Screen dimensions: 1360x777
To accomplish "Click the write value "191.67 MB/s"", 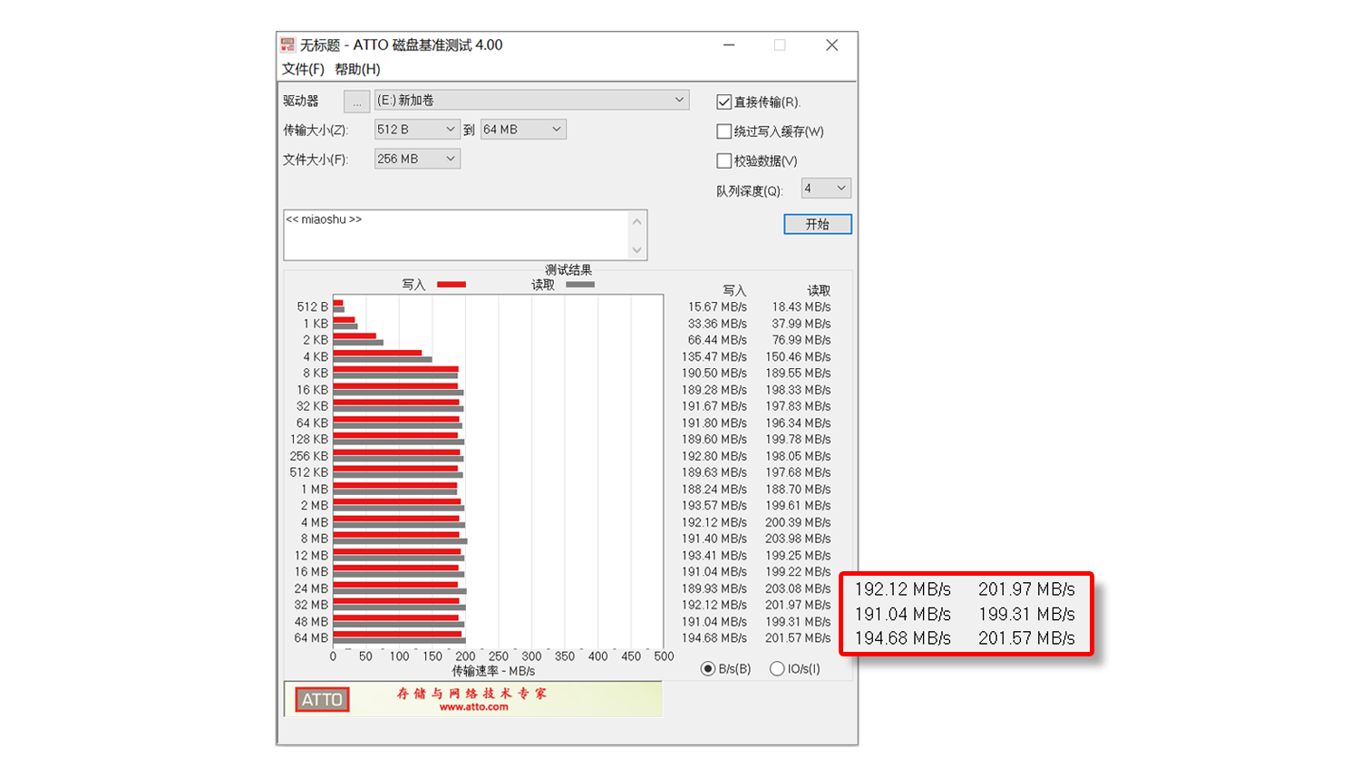I will (714, 406).
